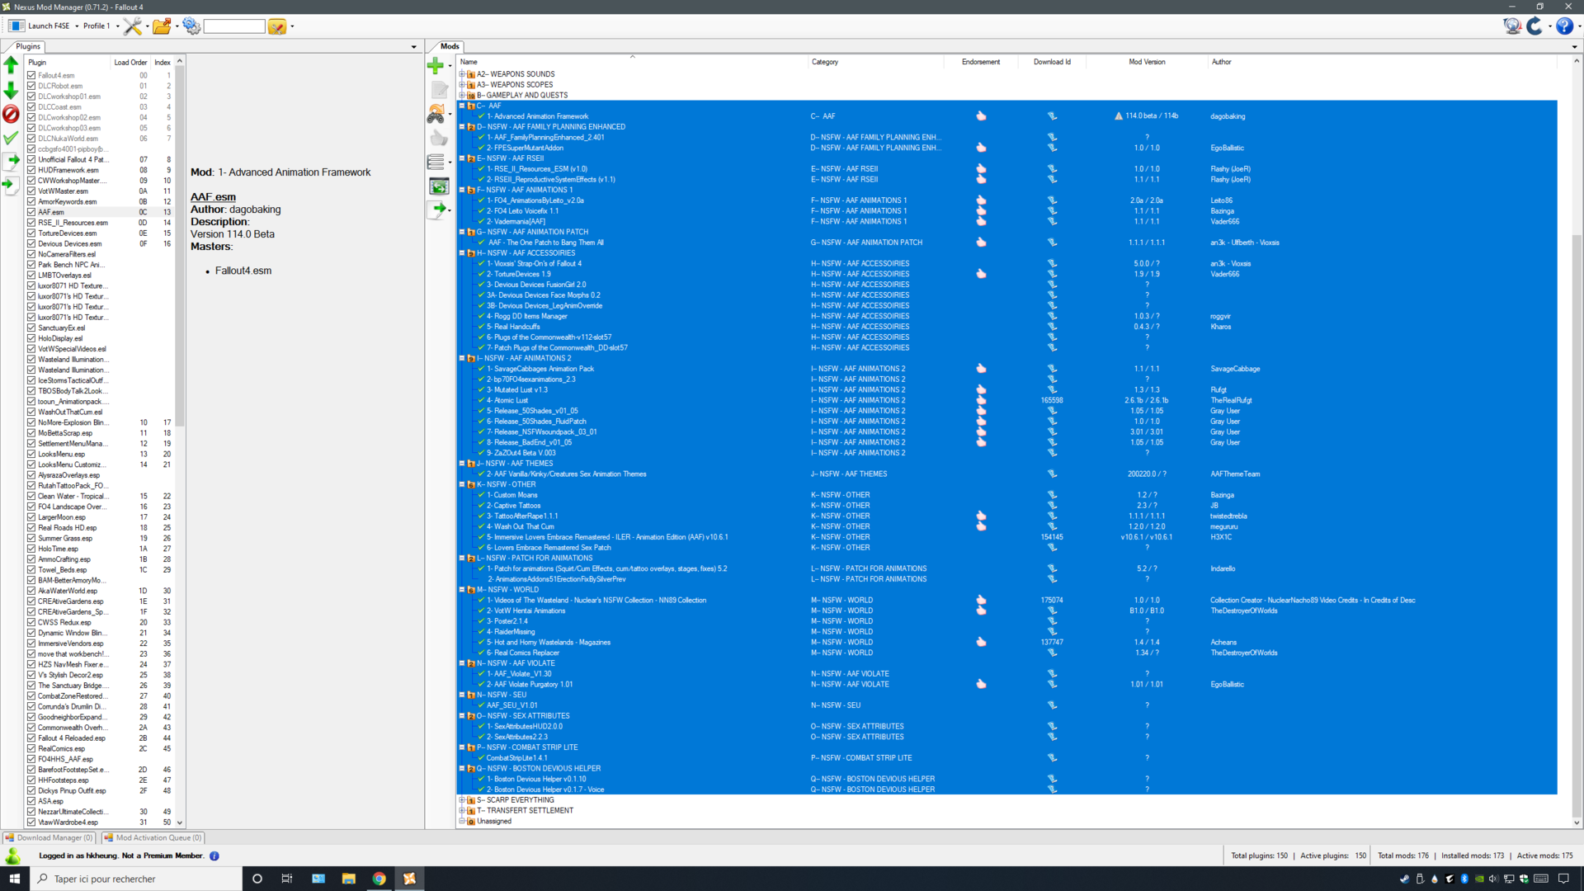Open File Explorer from taskbar
The width and height of the screenshot is (1584, 891).
point(348,879)
